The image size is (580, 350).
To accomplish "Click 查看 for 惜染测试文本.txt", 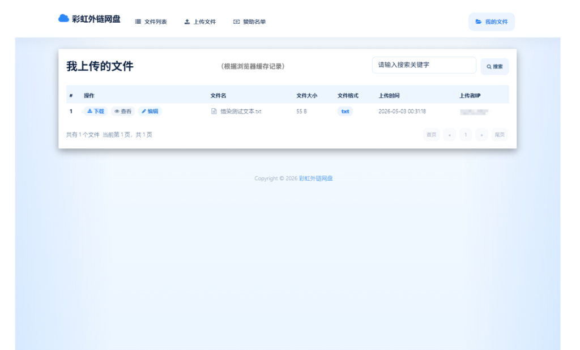I will pos(123,112).
